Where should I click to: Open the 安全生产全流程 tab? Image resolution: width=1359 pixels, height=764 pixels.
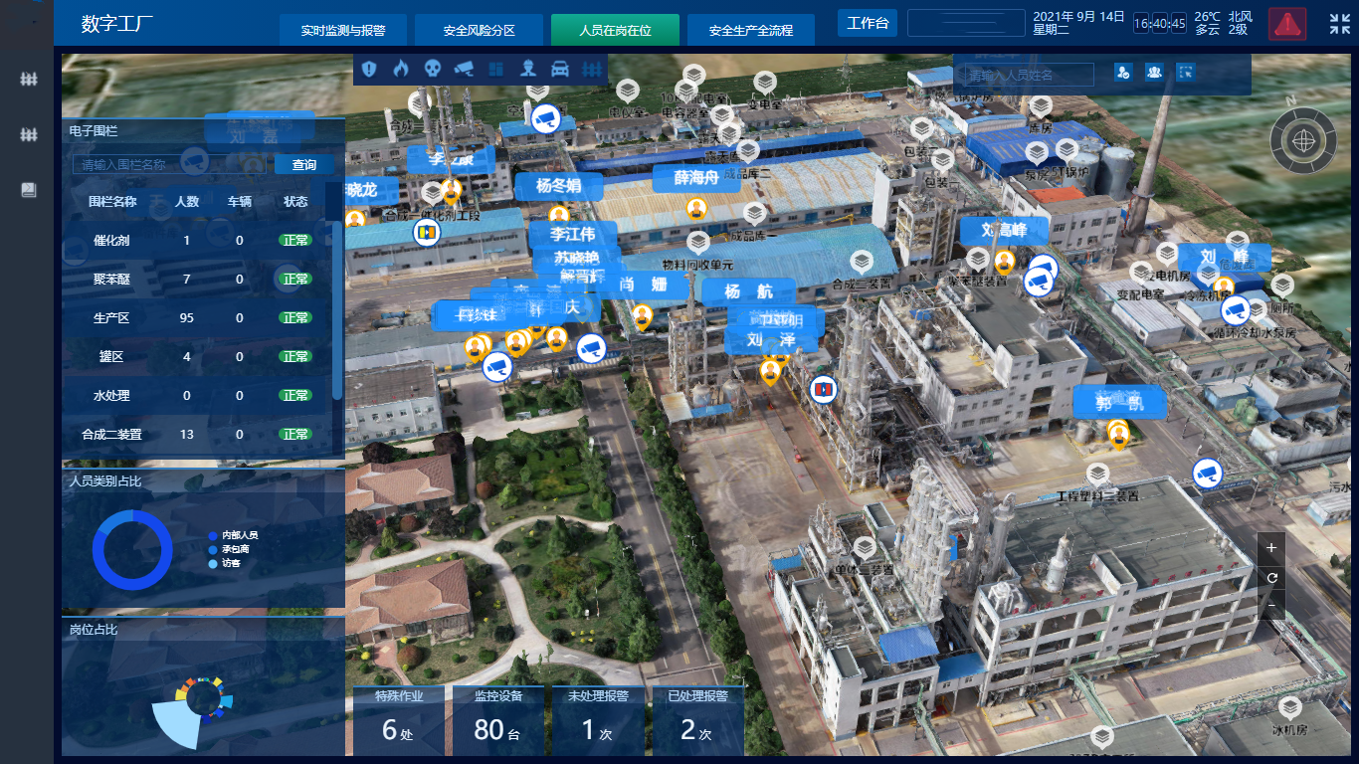click(x=750, y=30)
